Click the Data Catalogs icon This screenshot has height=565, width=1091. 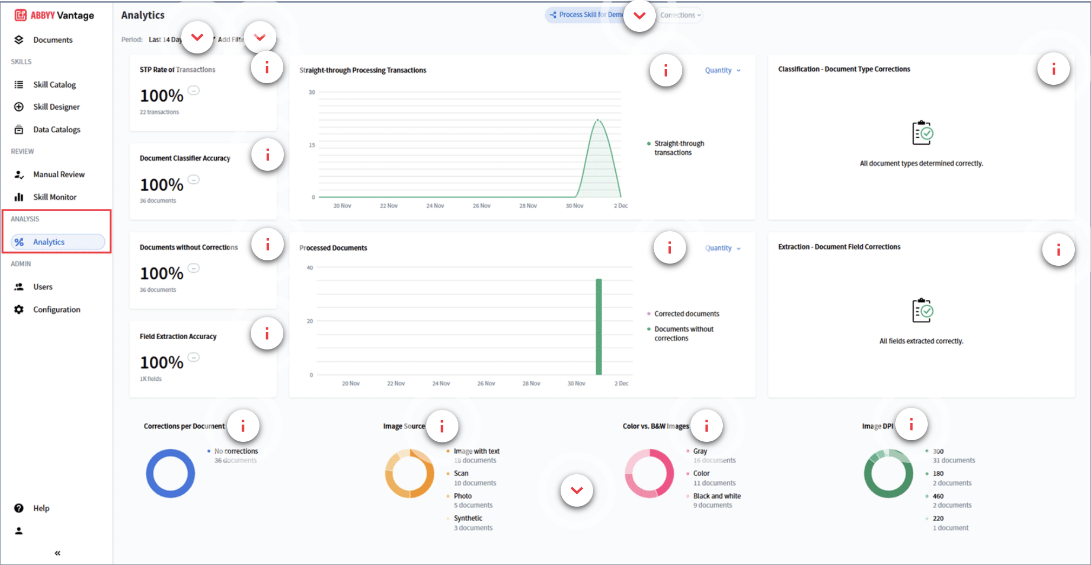(x=19, y=129)
